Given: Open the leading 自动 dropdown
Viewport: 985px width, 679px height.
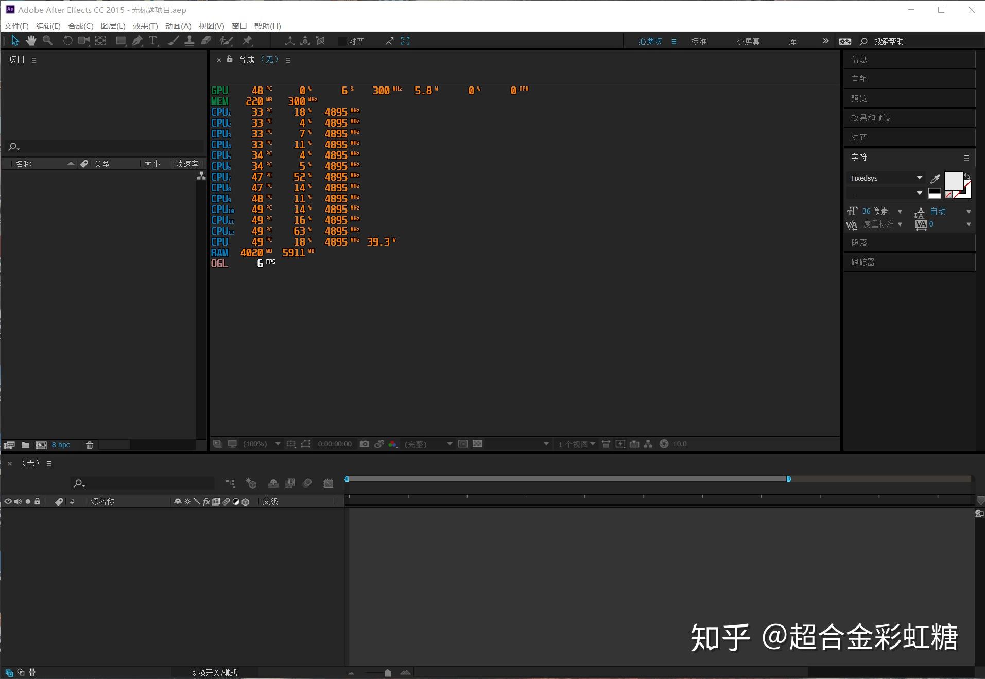Looking at the screenshot, I should tap(969, 212).
